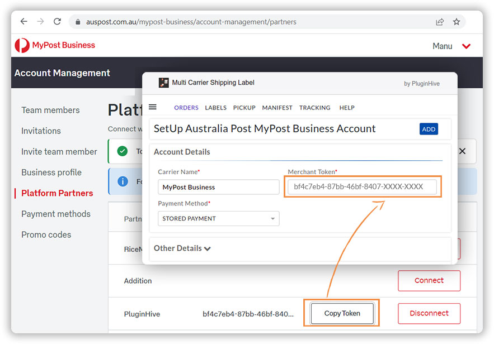Click the blue ADD button

click(429, 129)
